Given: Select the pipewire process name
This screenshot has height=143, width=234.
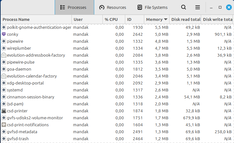Looking at the screenshot, I should click(x=15, y=41).
